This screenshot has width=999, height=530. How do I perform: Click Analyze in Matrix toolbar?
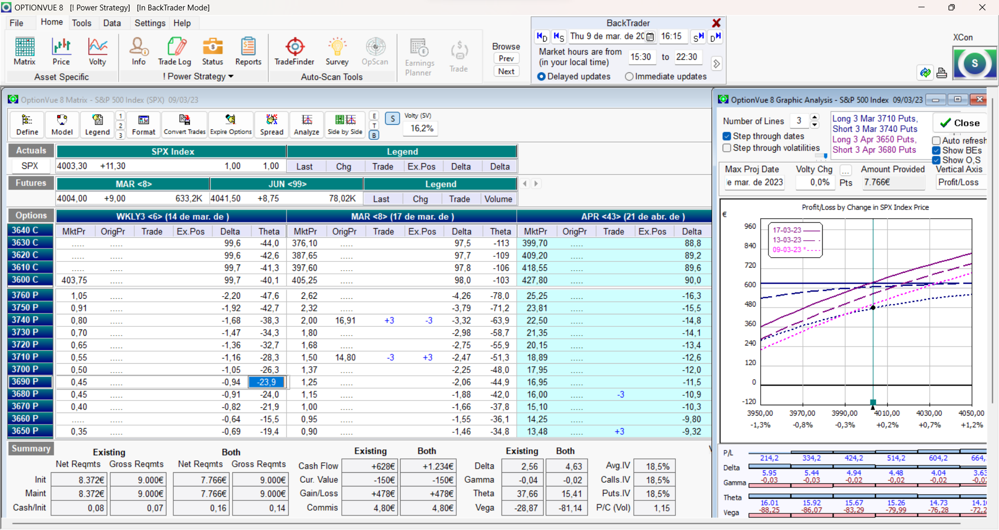[x=306, y=125]
